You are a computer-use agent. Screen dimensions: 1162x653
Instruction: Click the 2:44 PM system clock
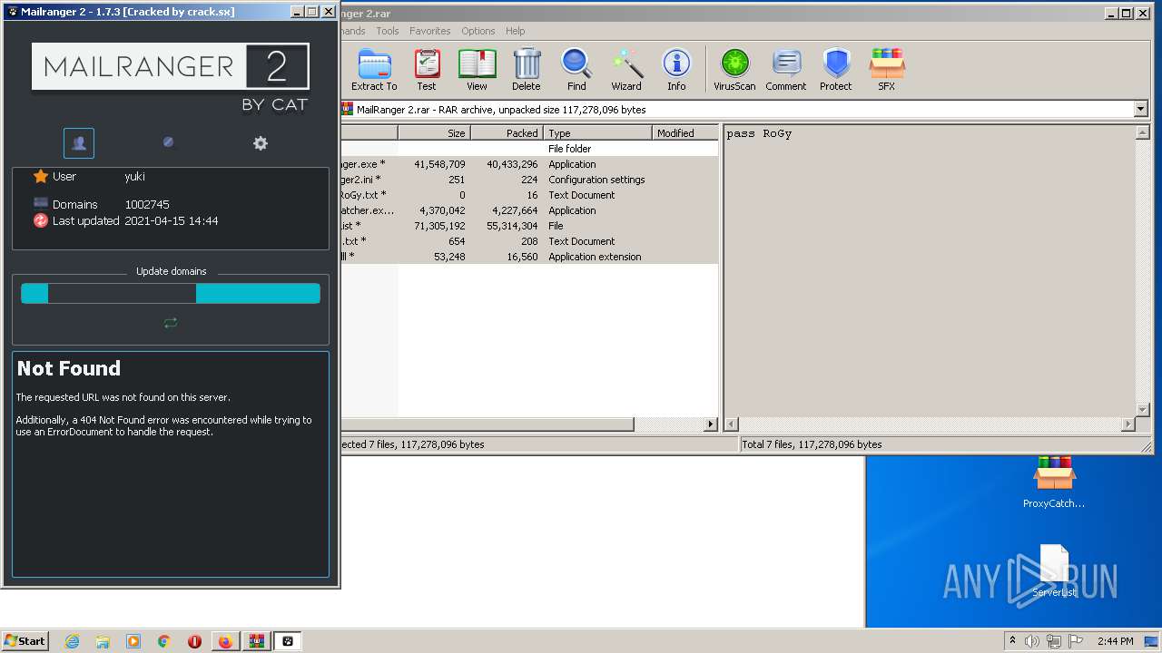(x=1115, y=641)
